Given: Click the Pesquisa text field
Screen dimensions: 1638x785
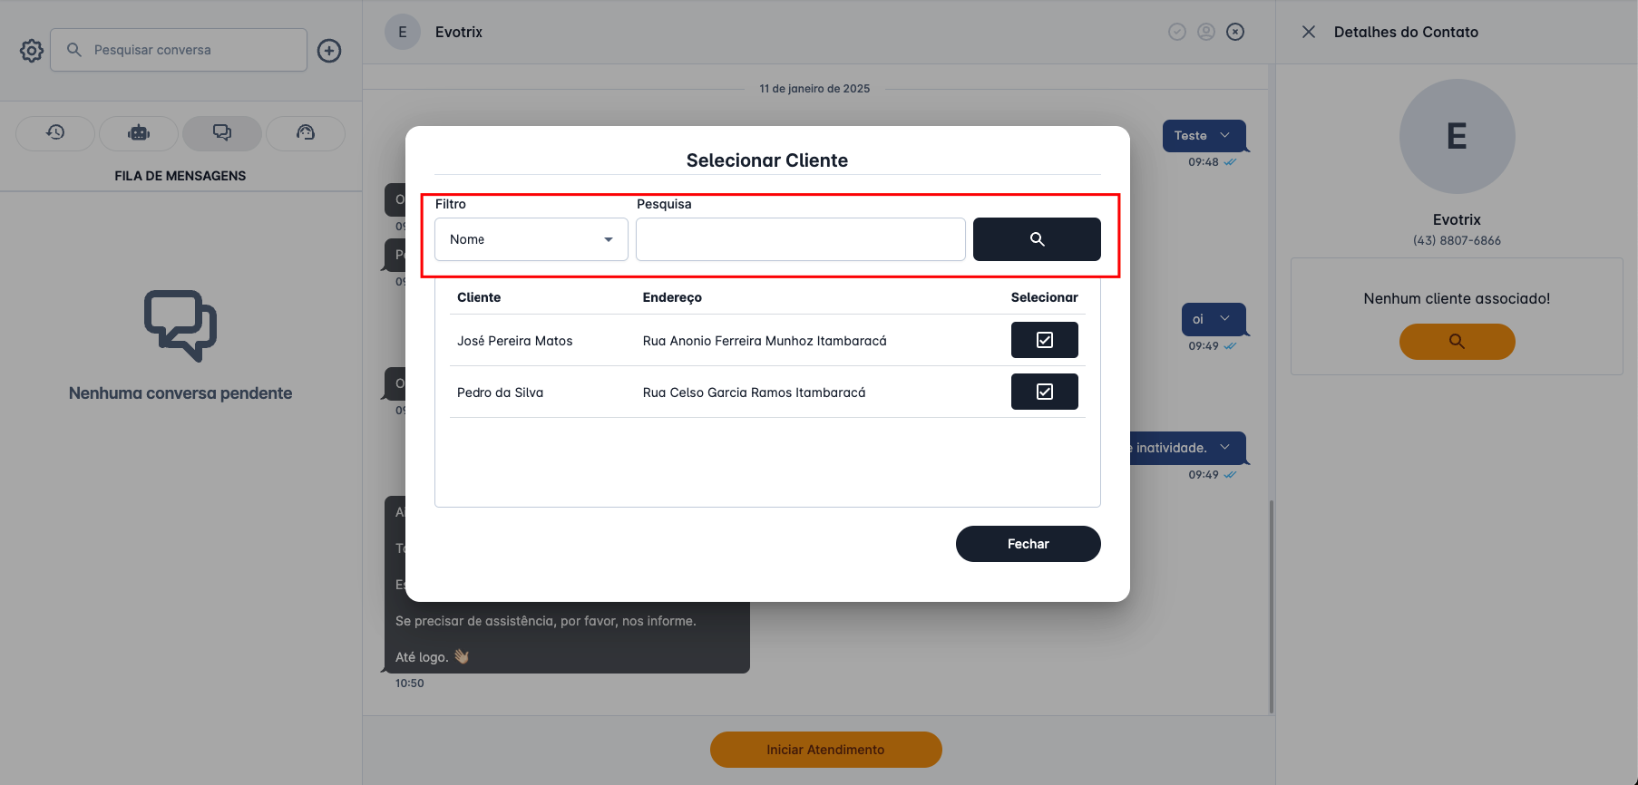Looking at the screenshot, I should coord(800,239).
